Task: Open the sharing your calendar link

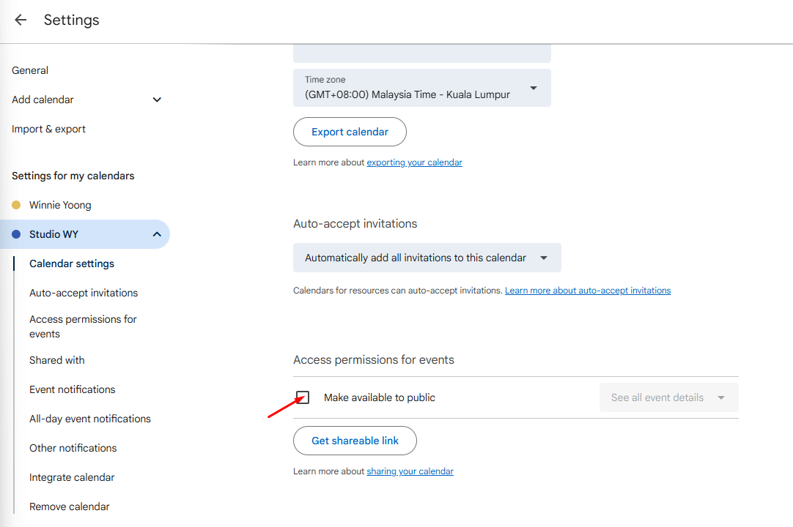Action: tap(410, 471)
